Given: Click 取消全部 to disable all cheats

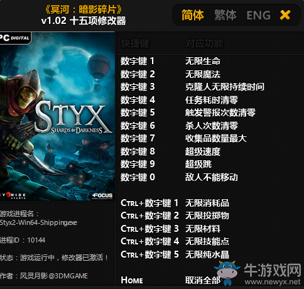Looking at the screenshot, I should tap(203, 280).
